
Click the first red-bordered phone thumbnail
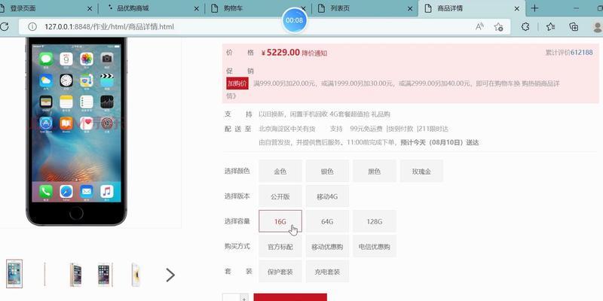click(x=14, y=274)
